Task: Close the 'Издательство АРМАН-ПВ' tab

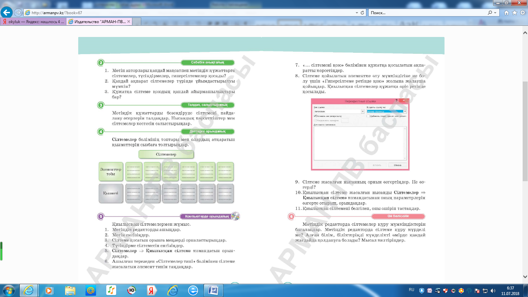Action: click(x=129, y=21)
